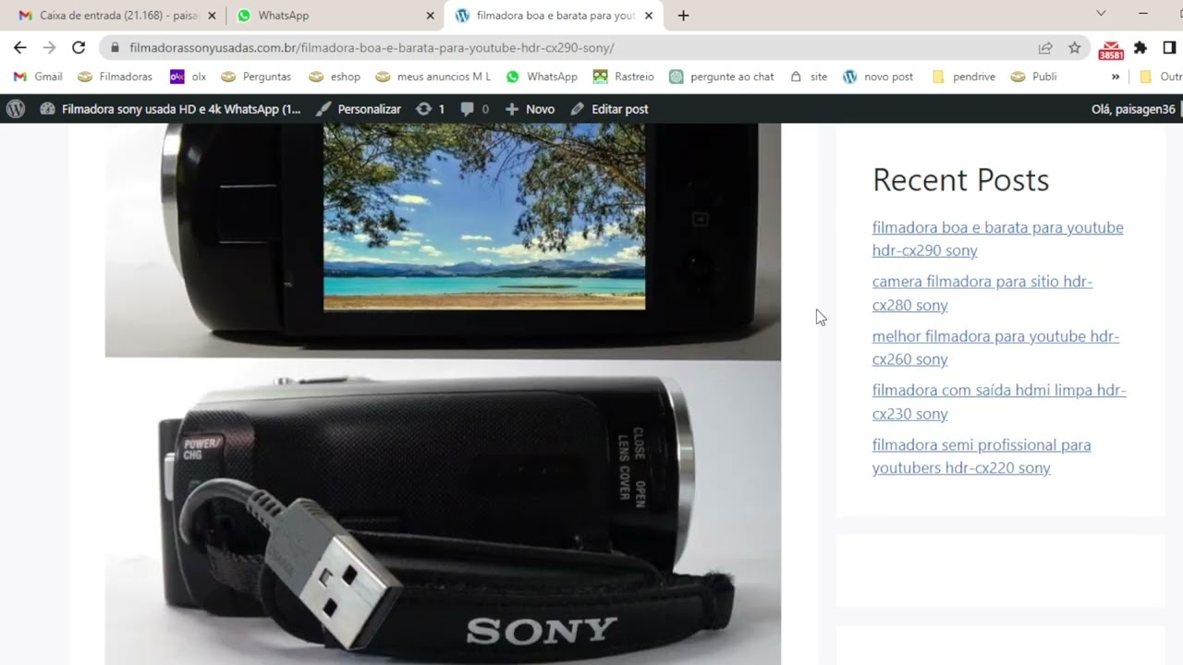The image size is (1183, 665).
Task: Click the Sony camcorder USB cable photo
Action: pos(443,513)
